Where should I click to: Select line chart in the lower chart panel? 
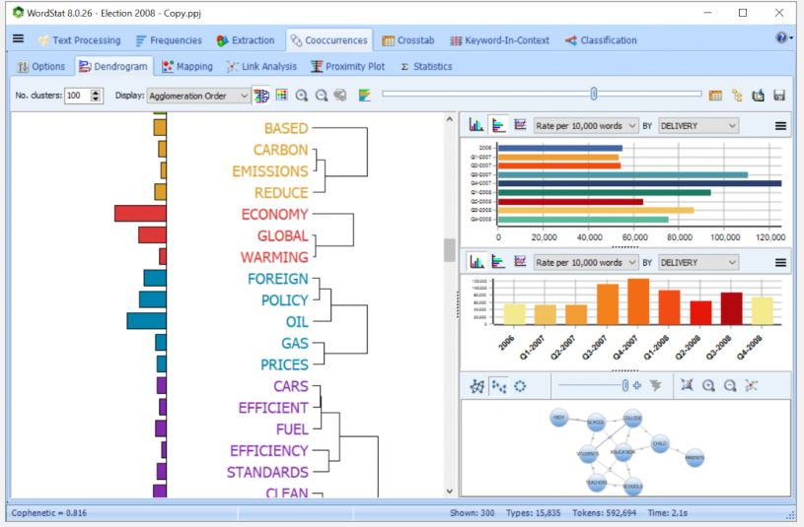point(520,262)
